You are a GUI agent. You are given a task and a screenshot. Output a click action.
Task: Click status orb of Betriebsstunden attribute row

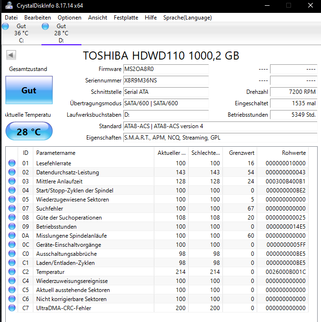[x=12, y=226]
